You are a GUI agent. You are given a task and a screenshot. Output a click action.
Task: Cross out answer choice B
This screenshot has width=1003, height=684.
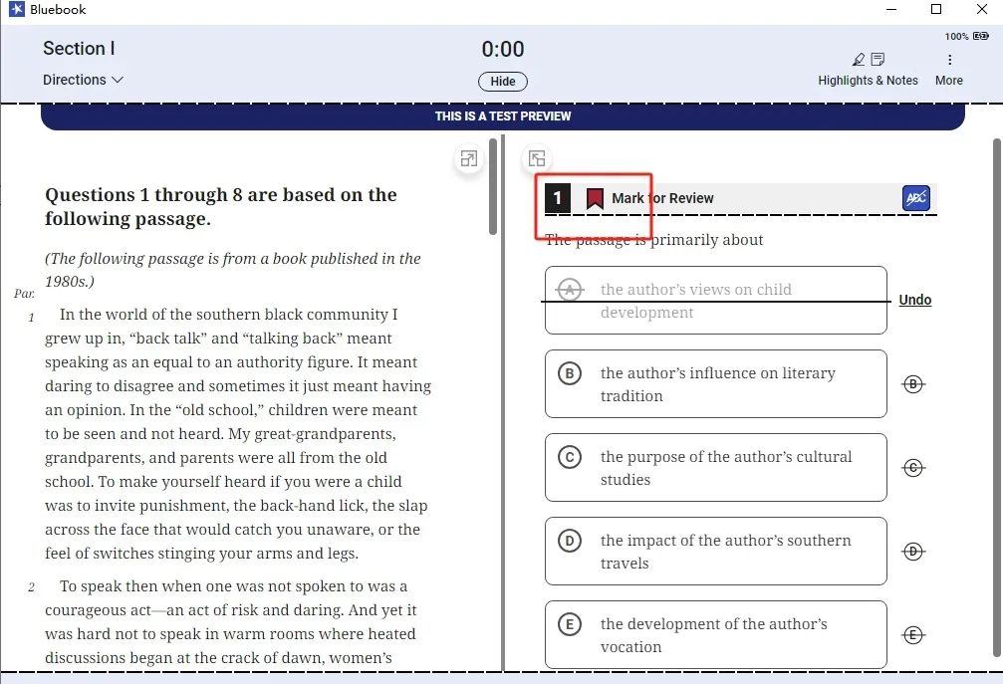coord(912,384)
